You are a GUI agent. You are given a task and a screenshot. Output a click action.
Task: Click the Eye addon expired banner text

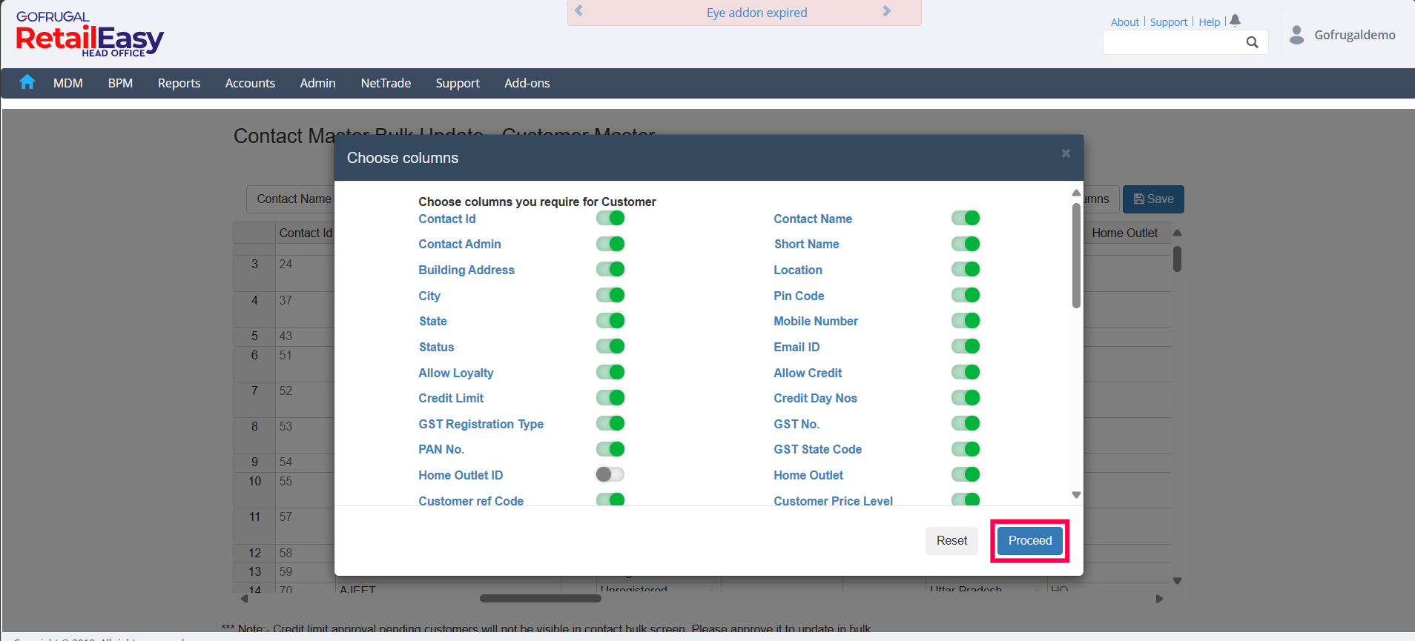(756, 13)
